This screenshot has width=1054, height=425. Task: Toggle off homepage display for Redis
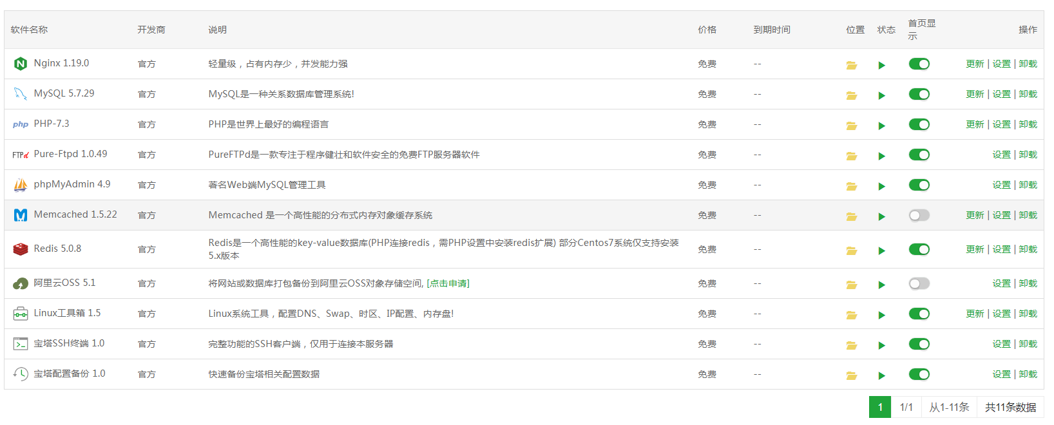(x=919, y=249)
